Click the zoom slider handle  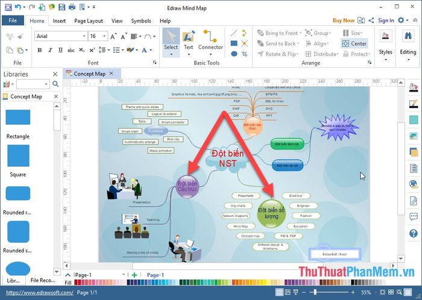(315, 292)
